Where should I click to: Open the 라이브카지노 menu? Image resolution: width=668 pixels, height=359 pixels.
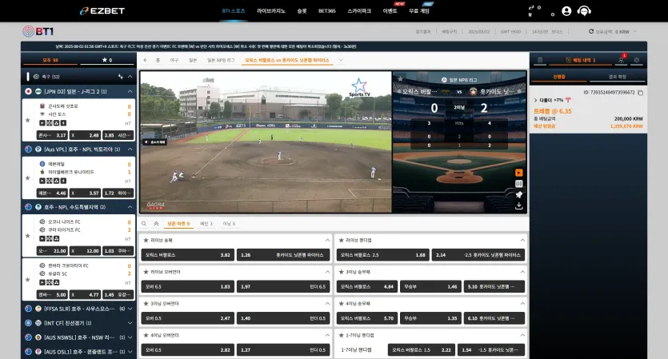[x=271, y=11]
